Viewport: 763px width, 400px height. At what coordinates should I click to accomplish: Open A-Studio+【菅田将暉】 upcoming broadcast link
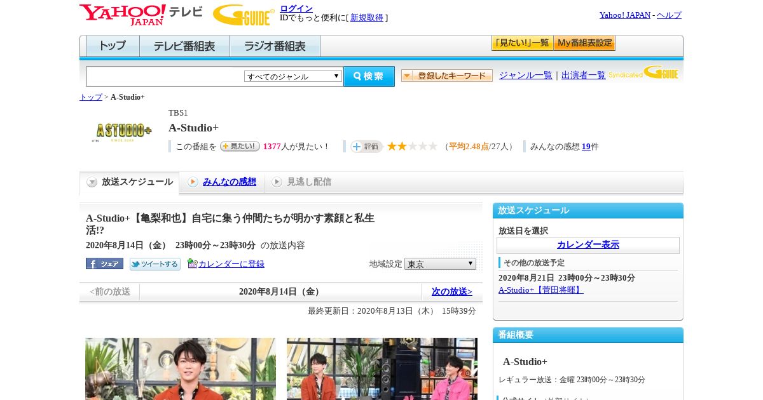541,290
